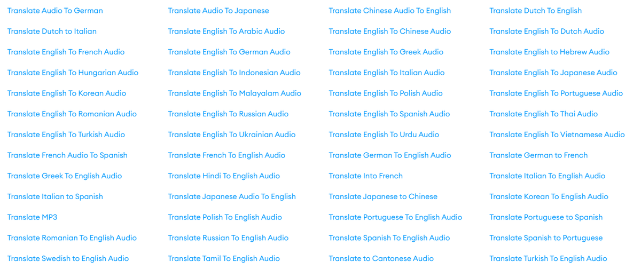The image size is (641, 269).
Task: Click Translate Greek To English Audio
Action: [65, 176]
